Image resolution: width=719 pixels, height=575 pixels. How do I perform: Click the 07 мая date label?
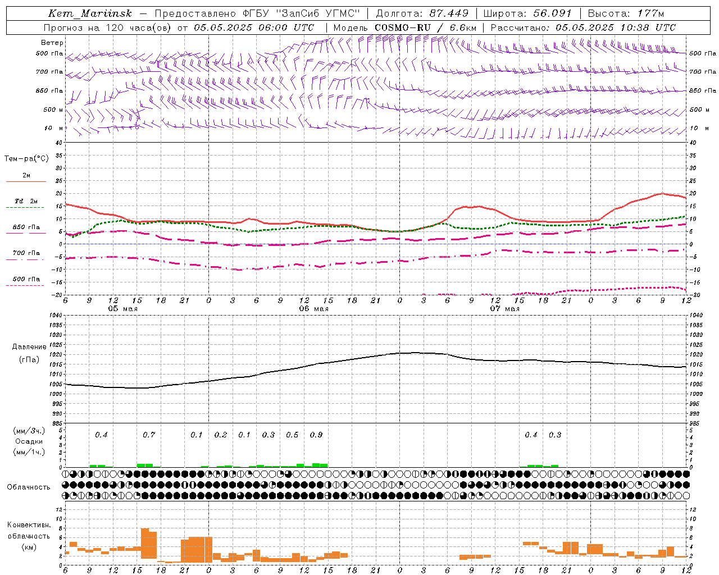pyautogui.click(x=505, y=309)
